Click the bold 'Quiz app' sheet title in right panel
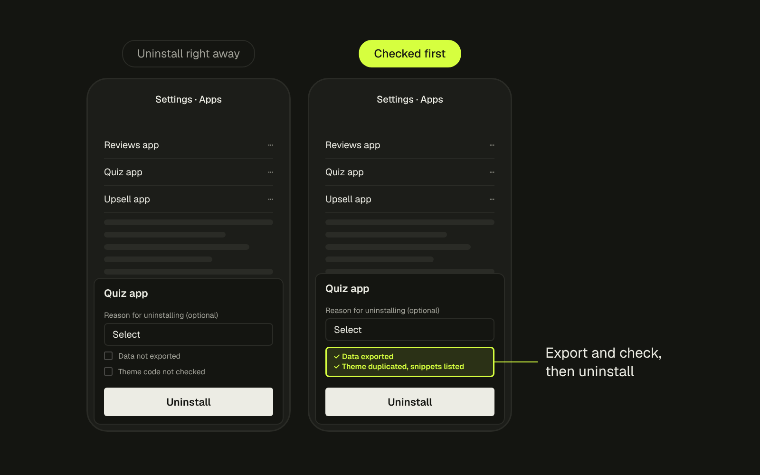 tap(347, 289)
